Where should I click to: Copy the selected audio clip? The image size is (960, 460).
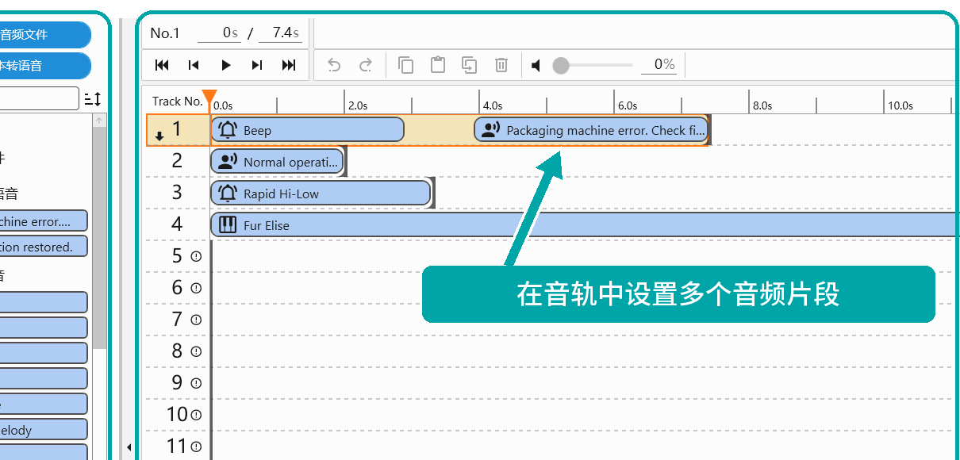click(405, 65)
